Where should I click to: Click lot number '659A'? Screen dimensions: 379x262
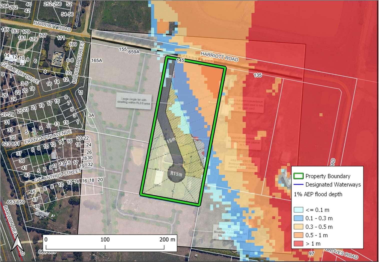point(134,52)
